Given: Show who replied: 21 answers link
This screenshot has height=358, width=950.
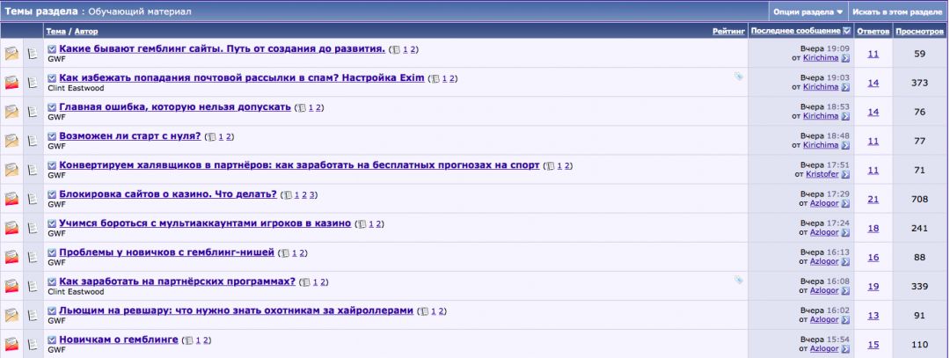Looking at the screenshot, I should [873, 200].
